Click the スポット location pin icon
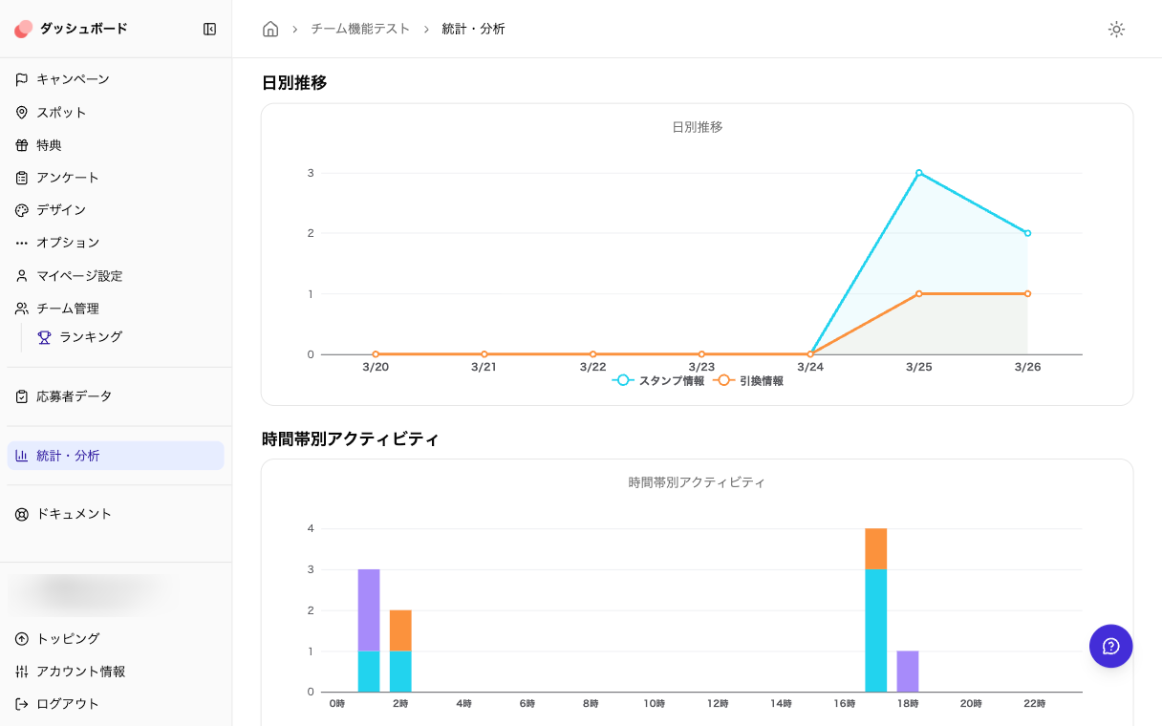Viewport: 1162px width, 726px height. point(22,113)
